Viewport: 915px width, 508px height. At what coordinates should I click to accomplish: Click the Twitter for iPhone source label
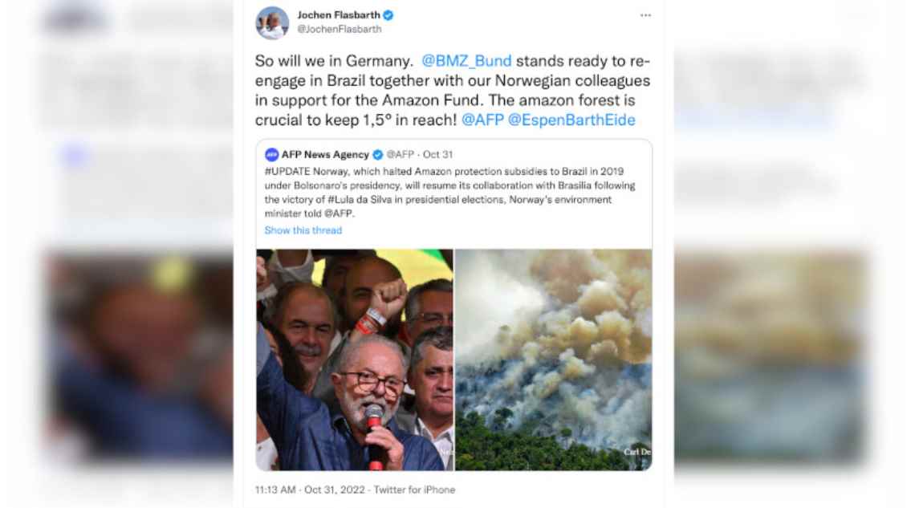[x=414, y=490]
